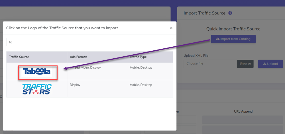Click the Upload XML File label
The width and height of the screenshot is (285, 134).
198,56
